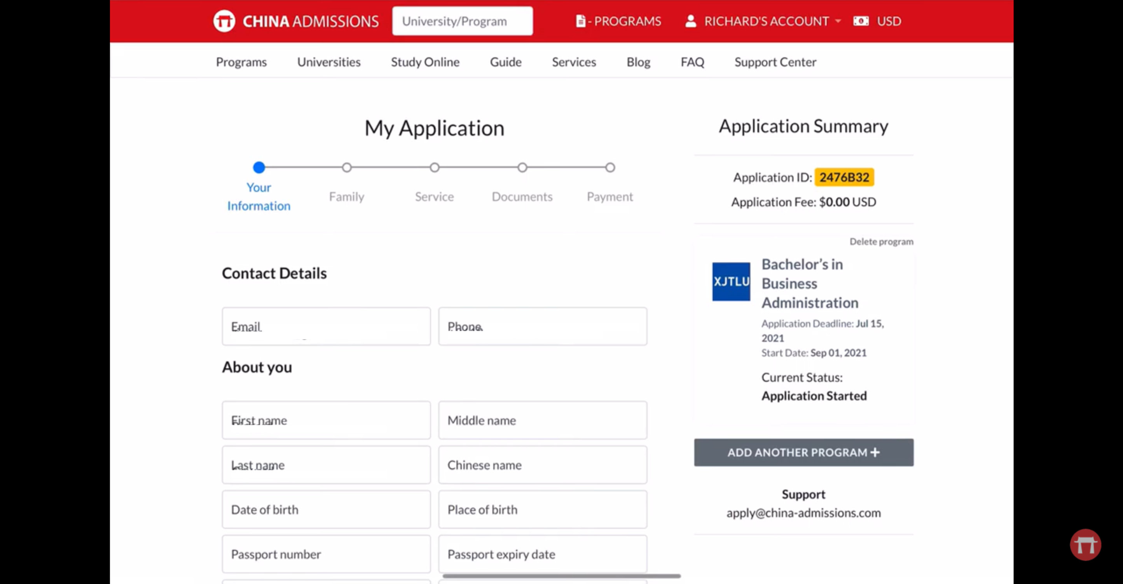The image size is (1123, 584).
Task: Select the Documents step marker
Action: 522,167
